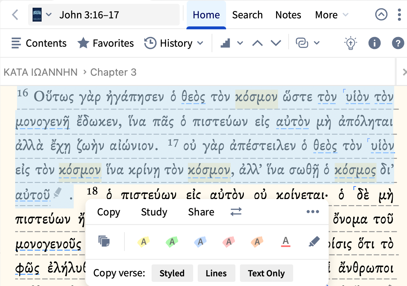Apply the red underline text style
Image resolution: width=407 pixels, height=286 pixels.
coord(285,242)
